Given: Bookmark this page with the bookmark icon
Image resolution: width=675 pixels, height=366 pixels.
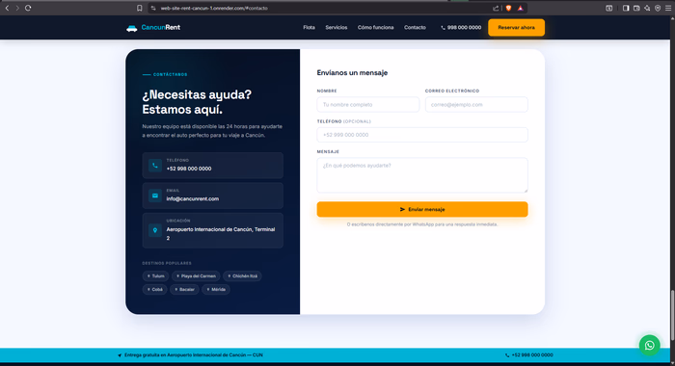Looking at the screenshot, I should [140, 8].
